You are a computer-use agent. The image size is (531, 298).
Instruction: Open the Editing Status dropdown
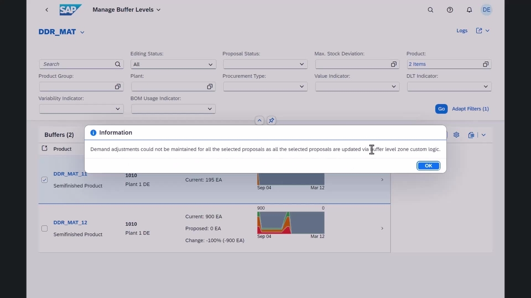pos(210,64)
